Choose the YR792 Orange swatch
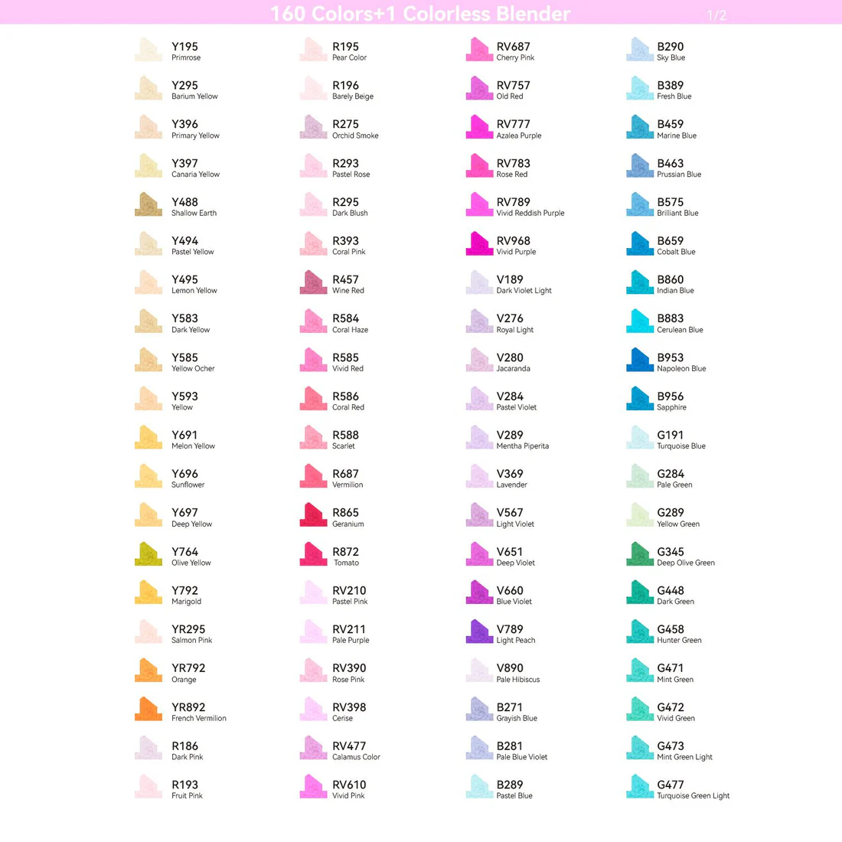The height and width of the screenshot is (842, 842). pos(148,671)
